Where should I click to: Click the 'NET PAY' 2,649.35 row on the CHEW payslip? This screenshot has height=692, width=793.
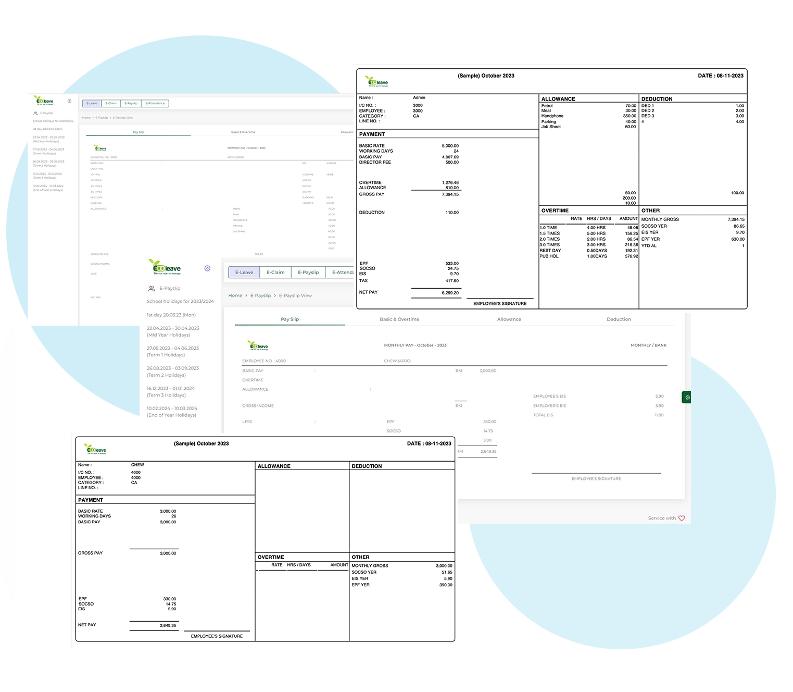127,625
